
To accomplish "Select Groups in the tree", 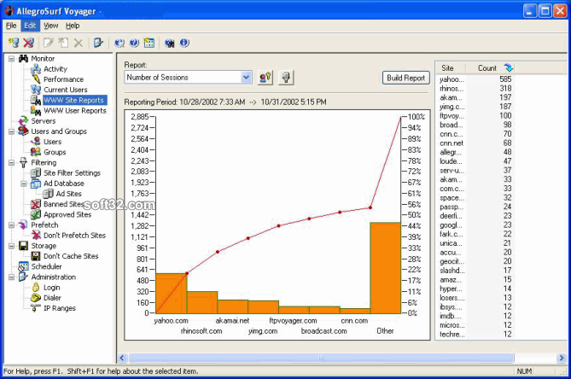I will pos(55,152).
